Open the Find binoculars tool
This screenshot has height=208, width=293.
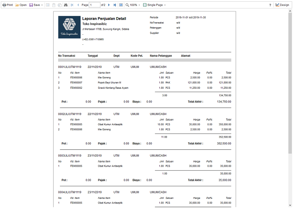[66, 5]
